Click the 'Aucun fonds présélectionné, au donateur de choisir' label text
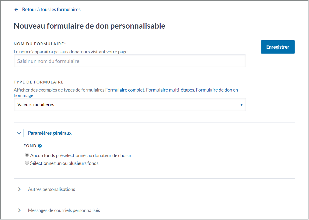 (x=81, y=156)
